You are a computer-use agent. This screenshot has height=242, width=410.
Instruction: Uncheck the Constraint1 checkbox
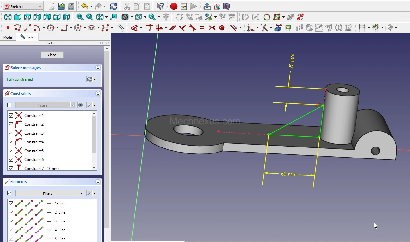point(11,116)
